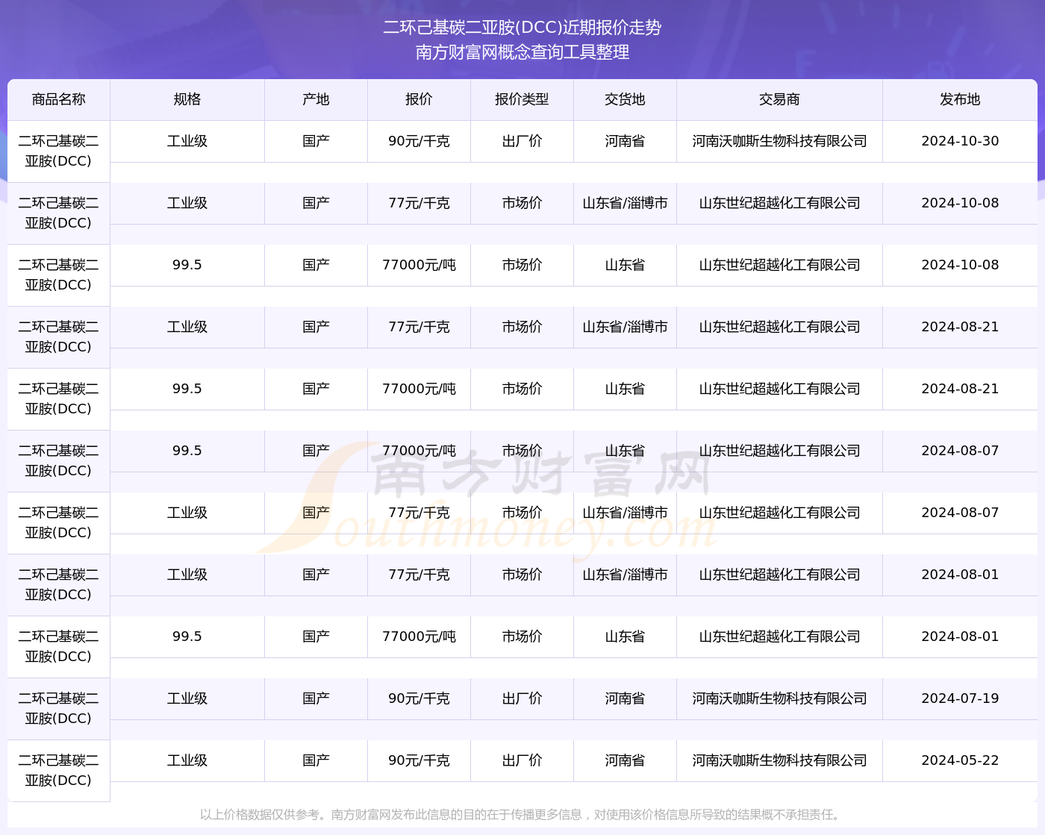Click 出厂价 in the 2024-05-22 row
Image resolution: width=1045 pixels, height=835 pixels.
(x=522, y=760)
